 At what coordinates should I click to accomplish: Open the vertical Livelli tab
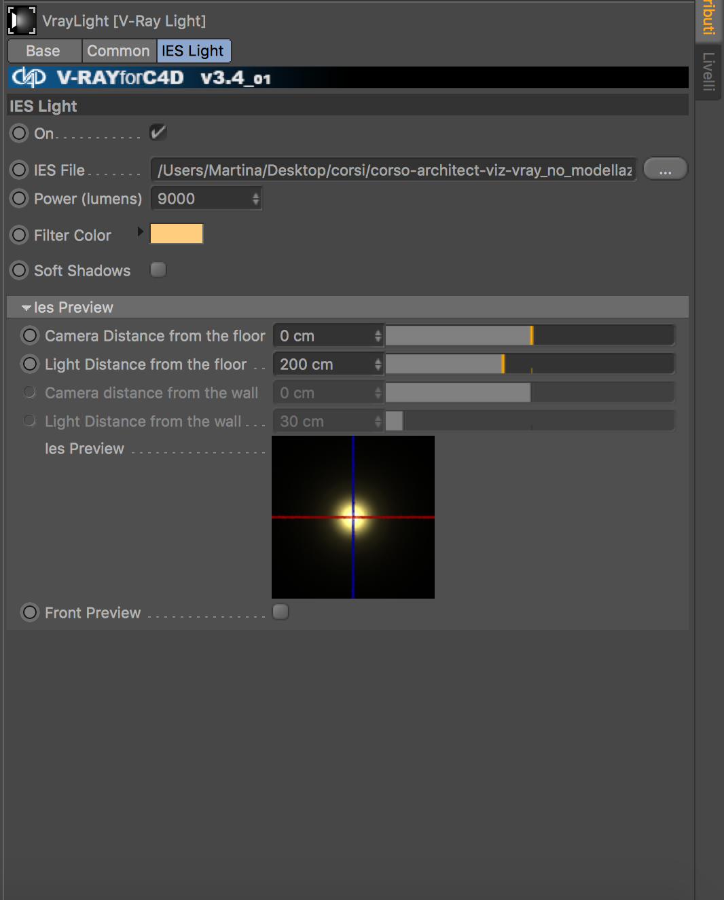click(708, 71)
